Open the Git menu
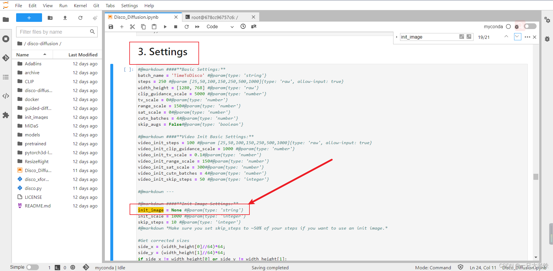Screen dimensions: 553x271 96,5
